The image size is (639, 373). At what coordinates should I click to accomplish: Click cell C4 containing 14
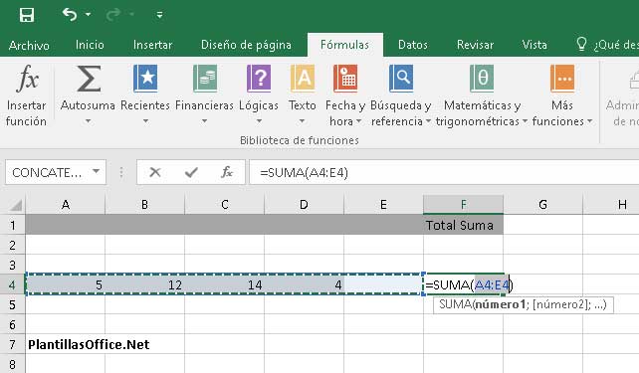[x=225, y=284]
